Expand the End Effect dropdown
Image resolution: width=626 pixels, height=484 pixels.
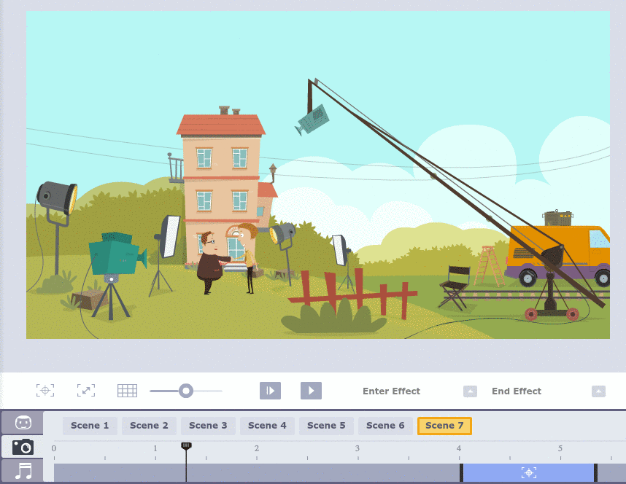click(598, 391)
